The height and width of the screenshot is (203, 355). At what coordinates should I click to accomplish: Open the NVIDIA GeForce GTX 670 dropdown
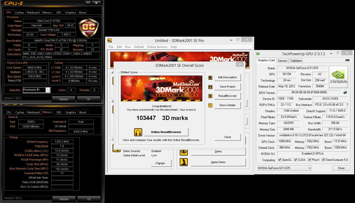click(310, 168)
